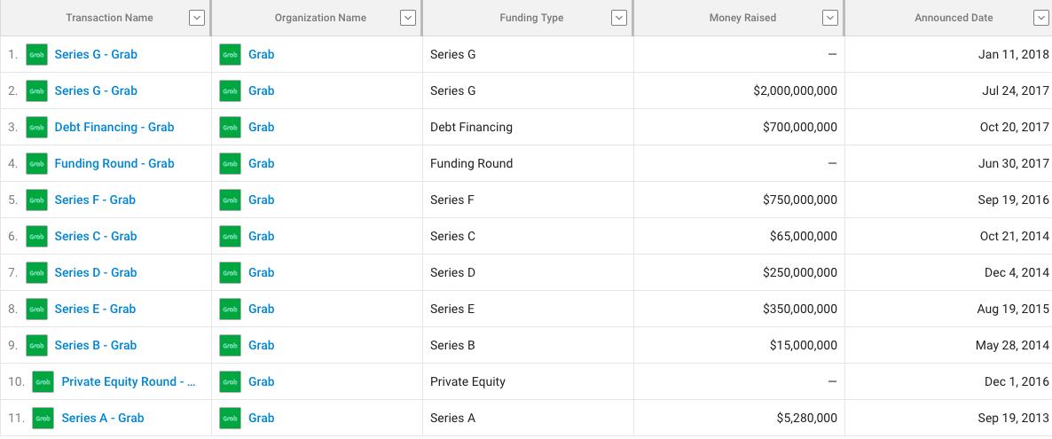Open the Series D - Grab transaction
This screenshot has height=439, width=1052.
tap(96, 272)
